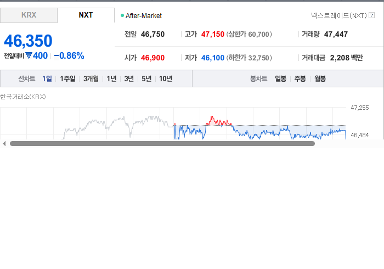The height and width of the screenshot is (269, 384).
Task: Click the After-Market label
Action: 144,16
